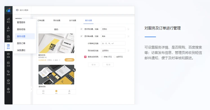Open the 信息 messages section
This screenshot has width=210, height=110.
click(8, 55)
